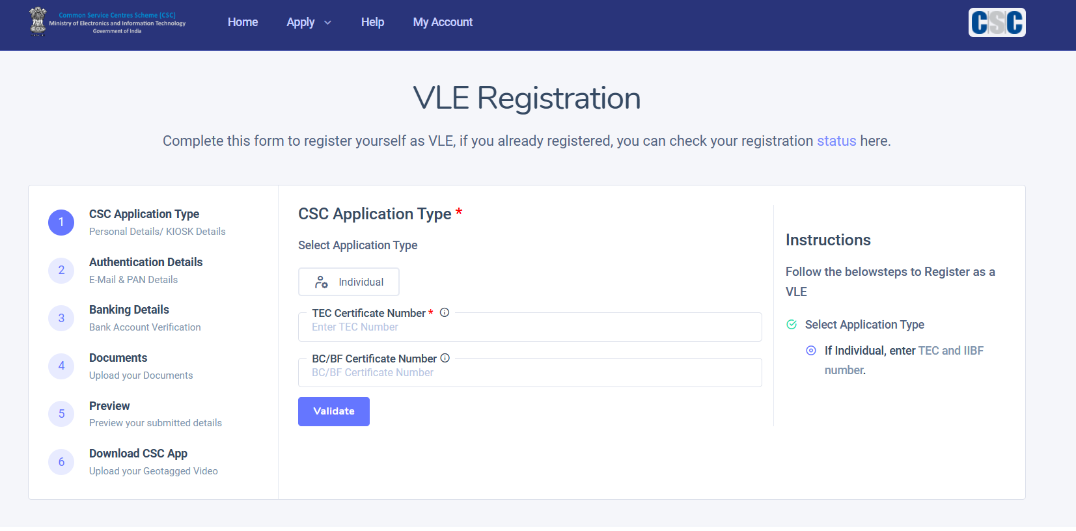1076x531 pixels.
Task: Go to My Account
Action: pyautogui.click(x=443, y=22)
